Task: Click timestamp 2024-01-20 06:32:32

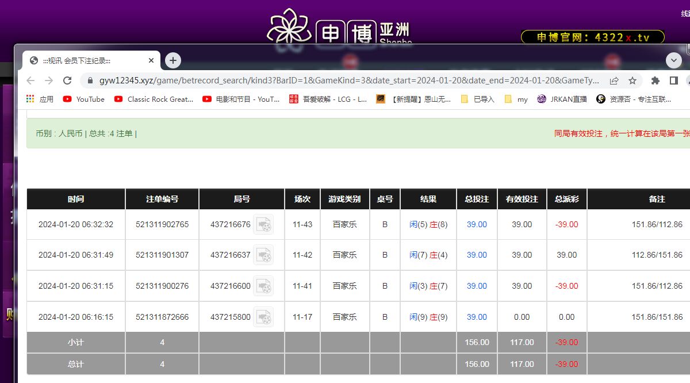Action: (x=76, y=225)
